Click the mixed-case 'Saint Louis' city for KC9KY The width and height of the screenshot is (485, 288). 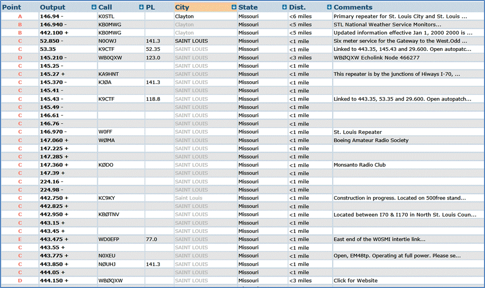189,198
